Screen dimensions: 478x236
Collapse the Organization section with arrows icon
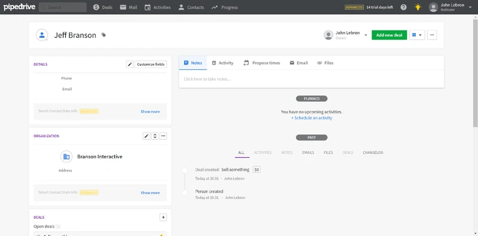coord(155,136)
